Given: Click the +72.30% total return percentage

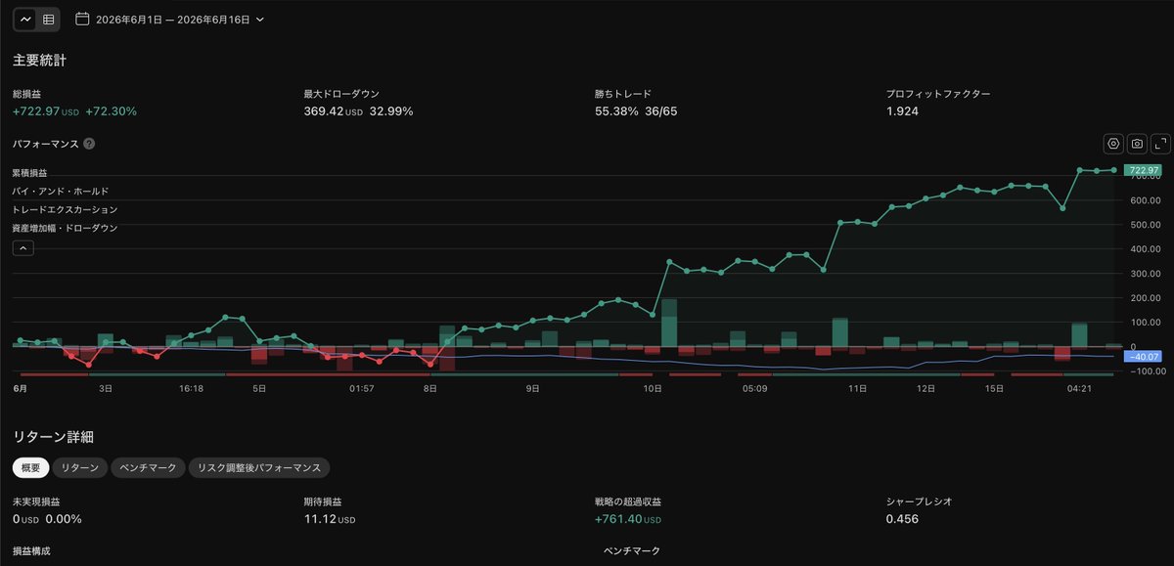Looking at the screenshot, I should (x=112, y=111).
